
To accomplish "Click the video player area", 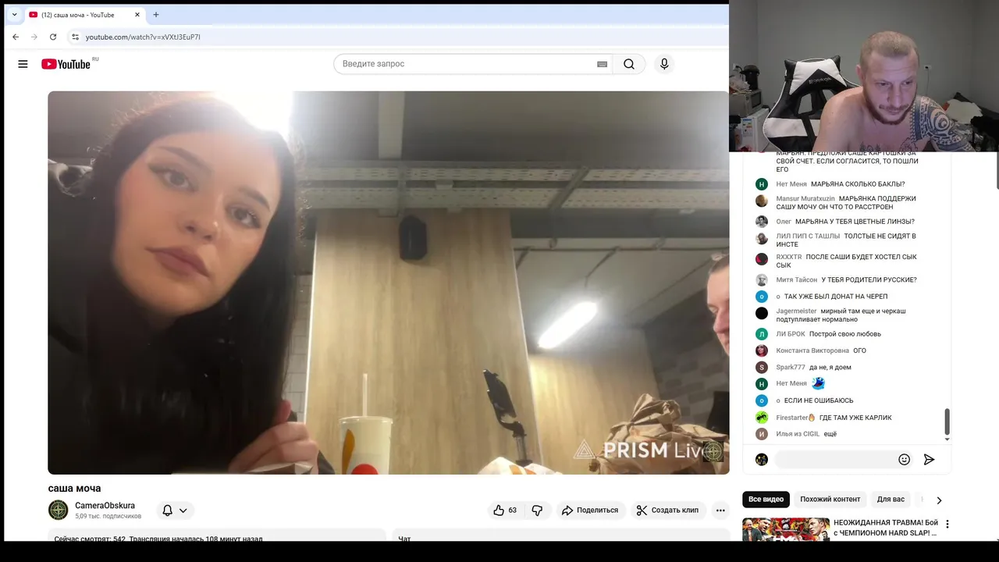I will 388,283.
